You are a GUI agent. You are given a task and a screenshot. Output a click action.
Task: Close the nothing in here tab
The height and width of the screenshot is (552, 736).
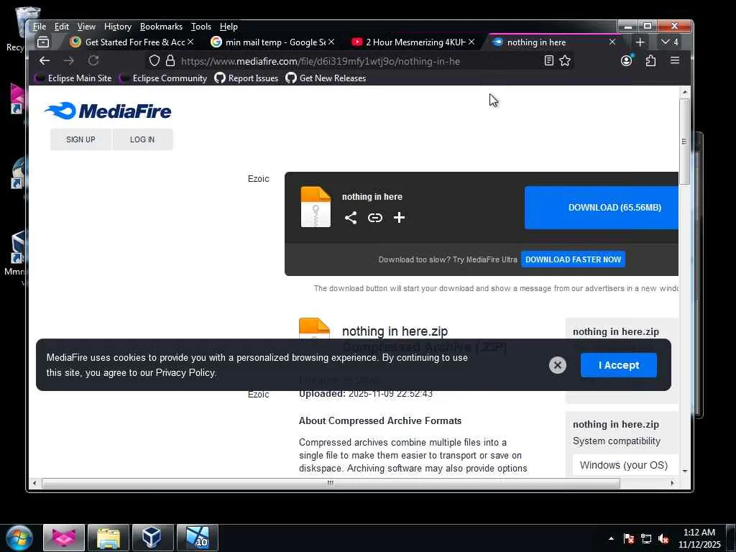tap(612, 42)
